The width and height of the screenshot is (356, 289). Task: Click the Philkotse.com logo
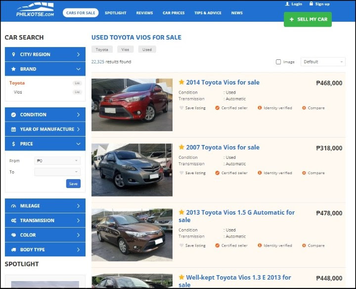coord(35,9)
